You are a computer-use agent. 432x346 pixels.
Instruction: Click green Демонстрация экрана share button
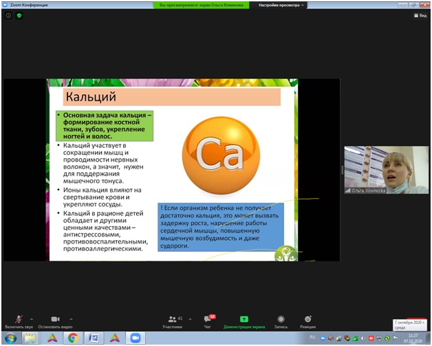click(244, 321)
